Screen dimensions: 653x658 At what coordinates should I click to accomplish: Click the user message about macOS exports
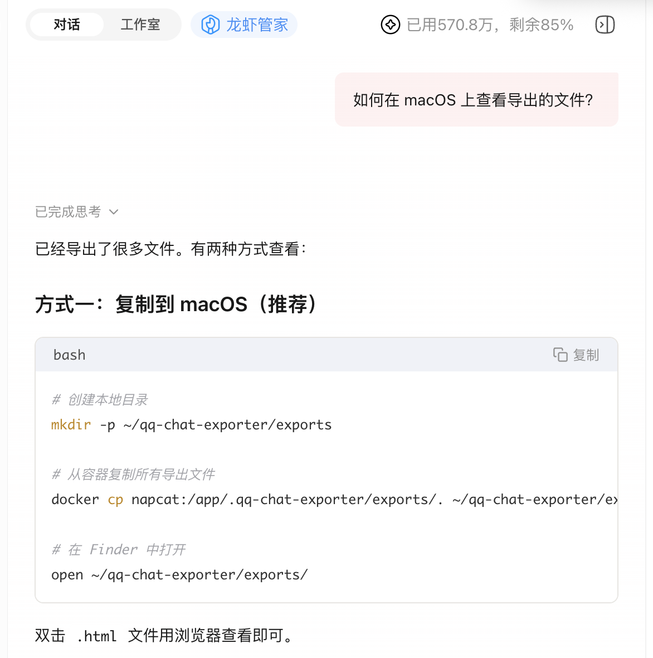coord(473,100)
